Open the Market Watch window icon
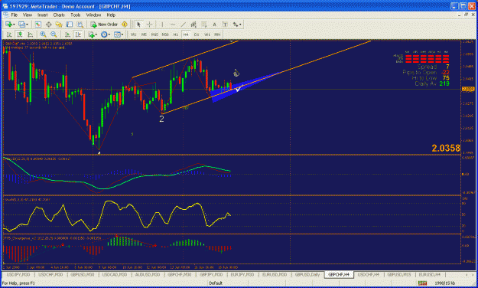Viewport: 478px width, 288px height. (37, 25)
